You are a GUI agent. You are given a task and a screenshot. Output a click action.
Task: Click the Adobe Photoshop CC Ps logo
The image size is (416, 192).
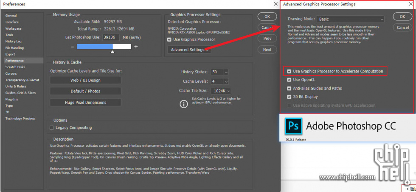coord(293,126)
